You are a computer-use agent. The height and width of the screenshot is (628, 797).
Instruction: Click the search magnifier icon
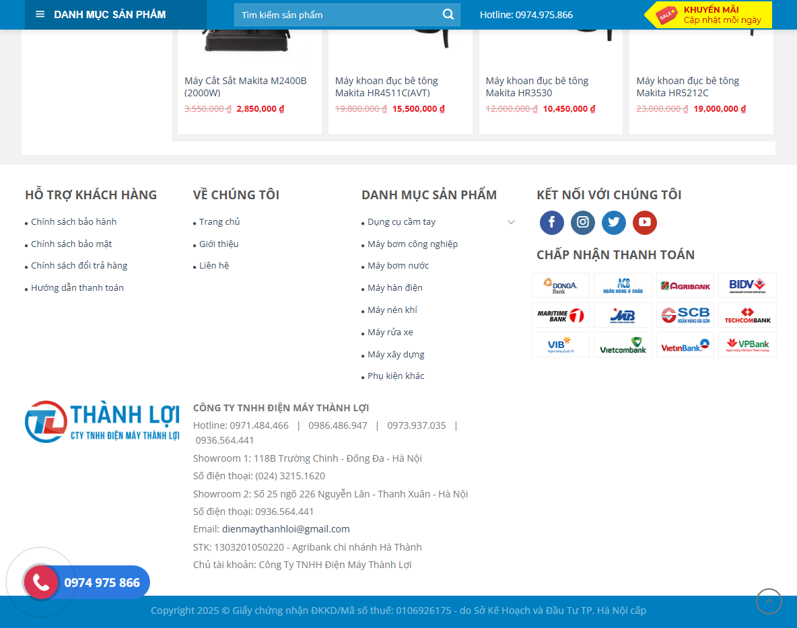click(448, 14)
